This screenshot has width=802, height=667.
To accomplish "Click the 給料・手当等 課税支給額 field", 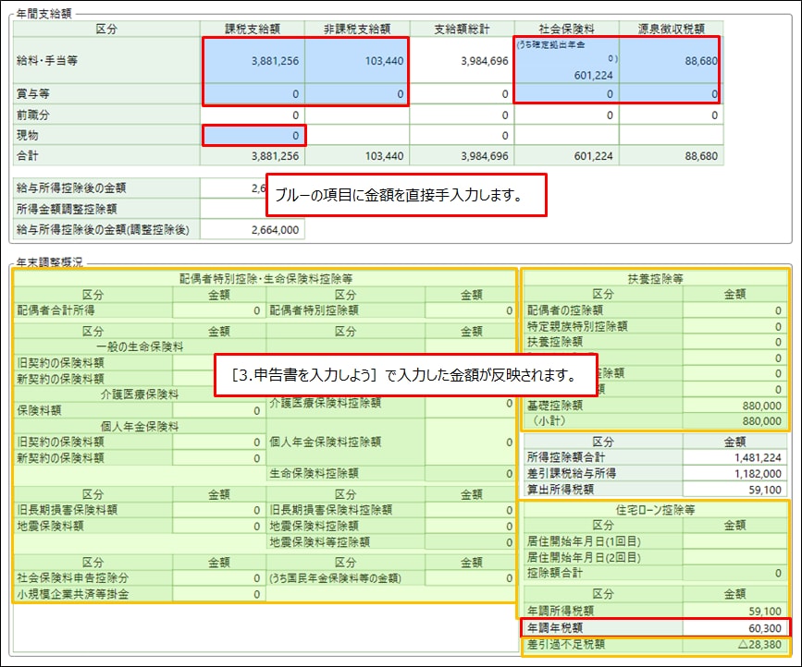I will (x=253, y=61).
